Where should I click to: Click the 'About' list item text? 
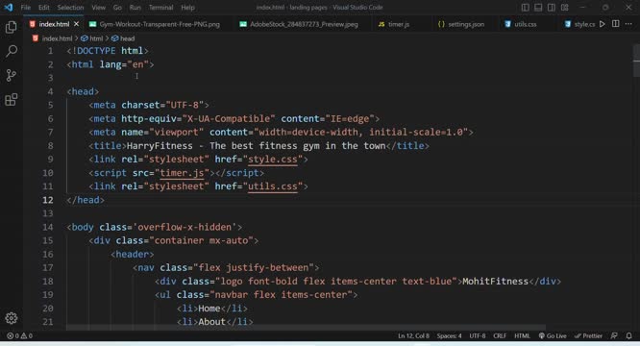tap(211, 322)
